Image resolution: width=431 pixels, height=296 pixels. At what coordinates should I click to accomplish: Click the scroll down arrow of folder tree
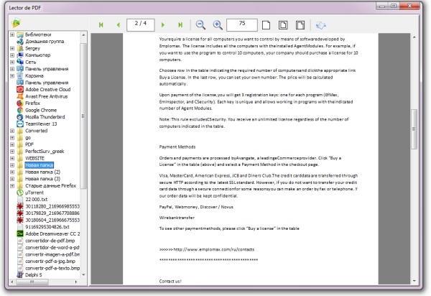tap(83, 275)
